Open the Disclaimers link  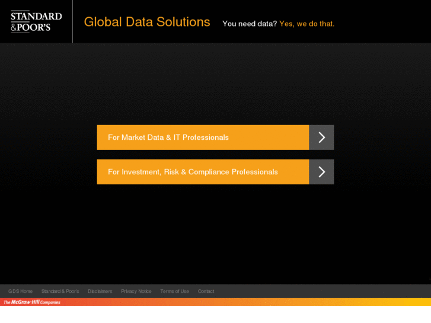tap(100, 291)
